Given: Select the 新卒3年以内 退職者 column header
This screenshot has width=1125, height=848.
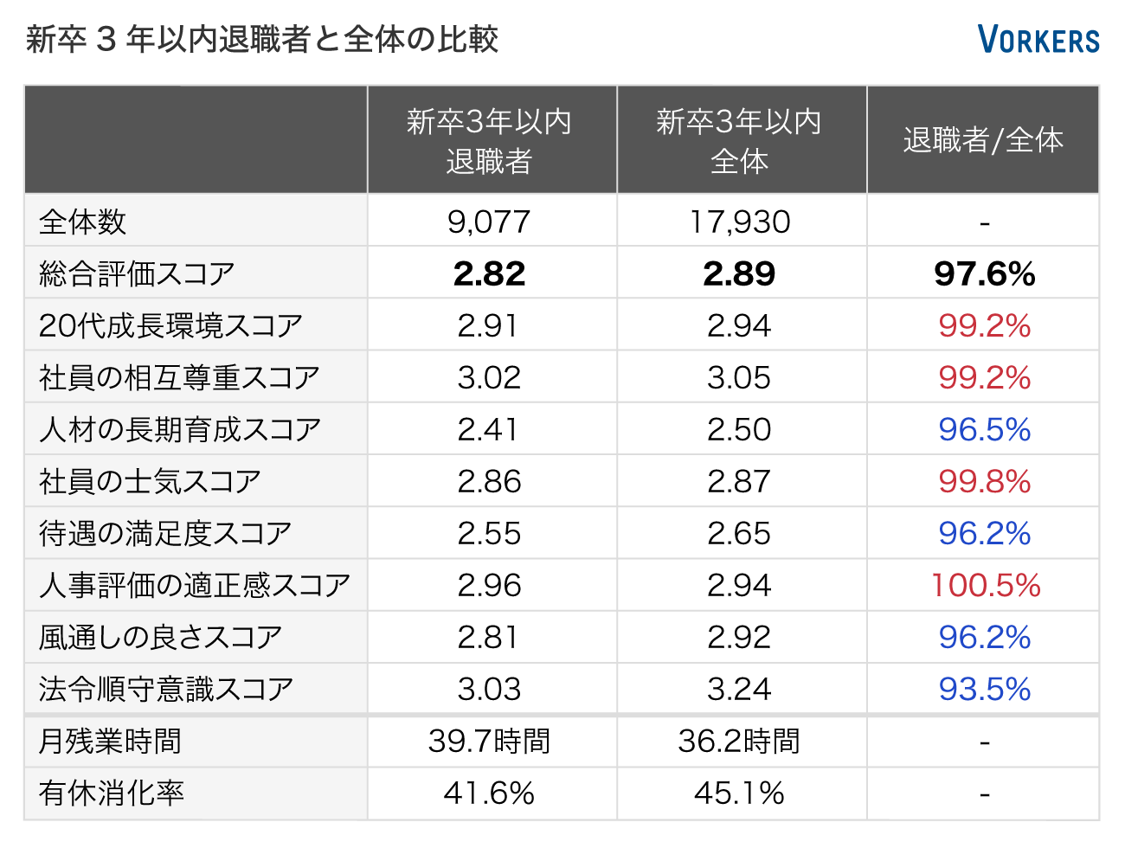Looking at the screenshot, I should click(490, 140).
